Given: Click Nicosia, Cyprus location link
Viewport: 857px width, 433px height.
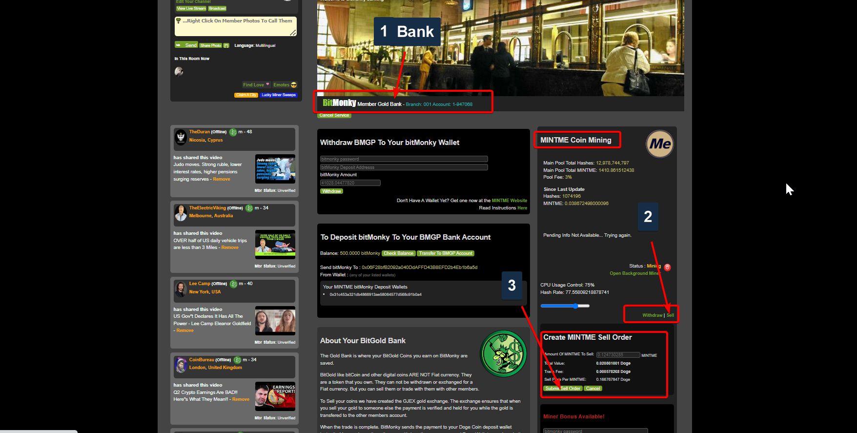Looking at the screenshot, I should point(206,140).
